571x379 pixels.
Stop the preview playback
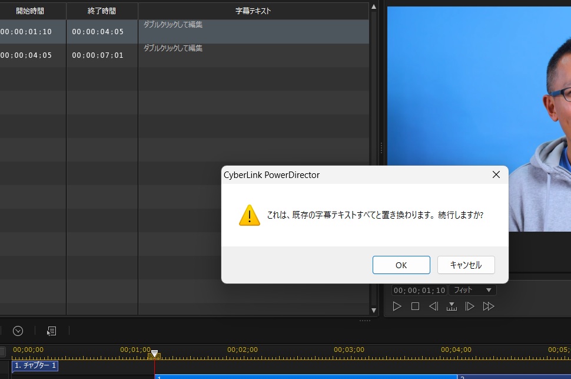pyautogui.click(x=415, y=307)
